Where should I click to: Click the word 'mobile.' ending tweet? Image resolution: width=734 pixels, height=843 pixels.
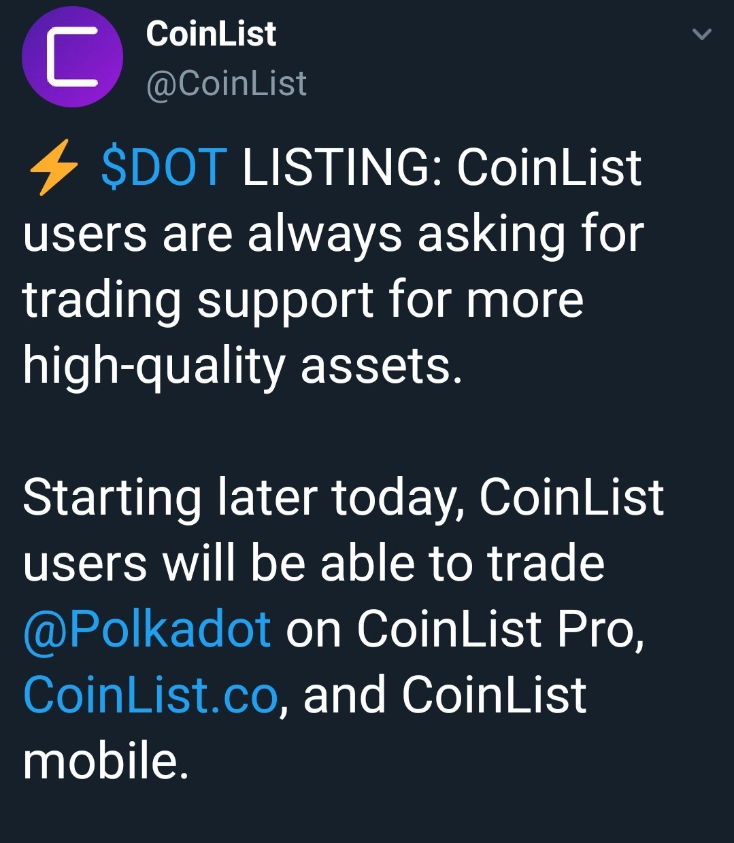[105, 760]
